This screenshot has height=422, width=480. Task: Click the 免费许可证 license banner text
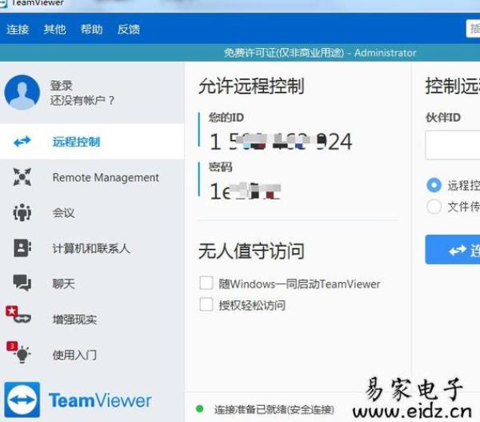(320, 53)
